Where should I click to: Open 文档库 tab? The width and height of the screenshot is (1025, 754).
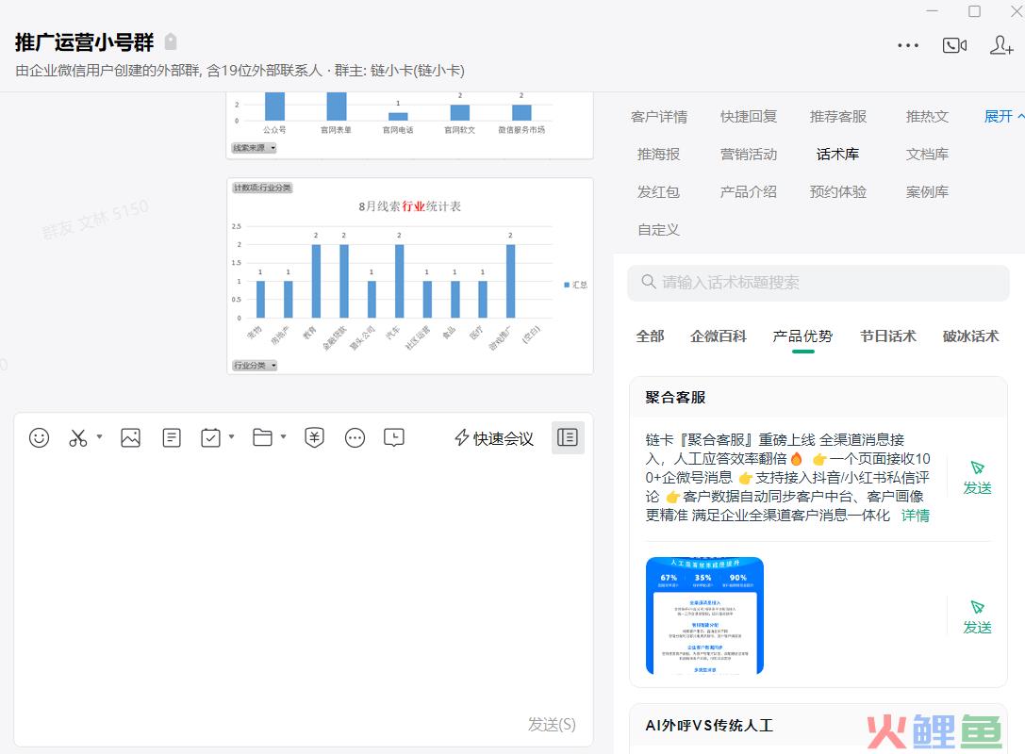pos(927,155)
